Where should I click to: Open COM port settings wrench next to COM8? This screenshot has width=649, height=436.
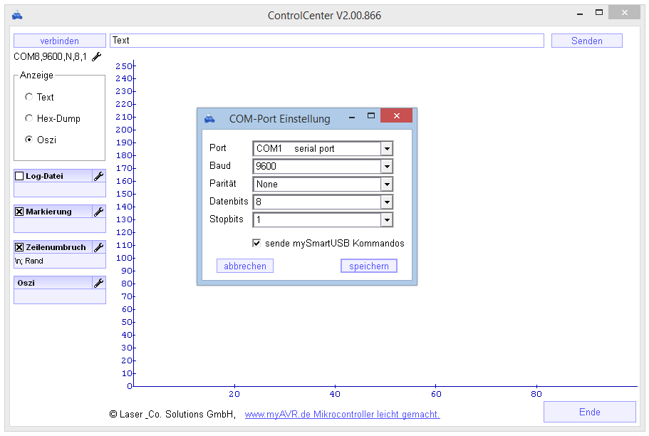coord(97,57)
